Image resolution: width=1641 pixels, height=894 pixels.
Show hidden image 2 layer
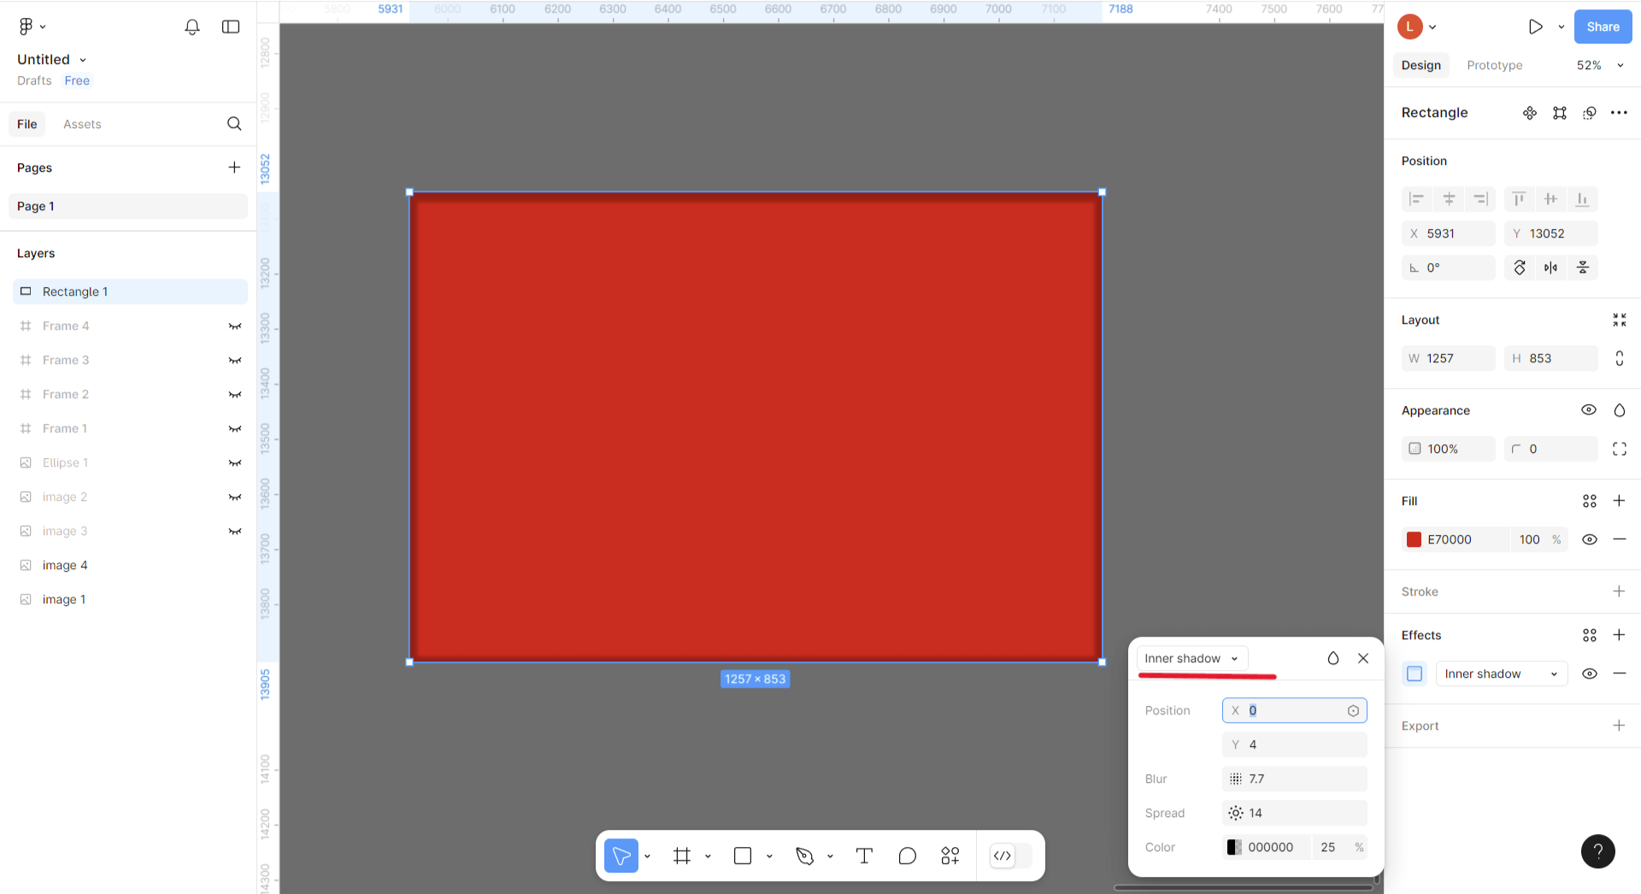[x=234, y=497]
